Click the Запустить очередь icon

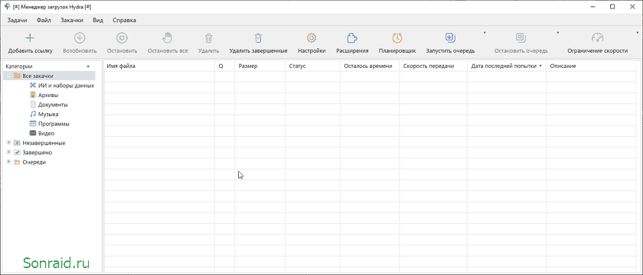[x=450, y=38]
